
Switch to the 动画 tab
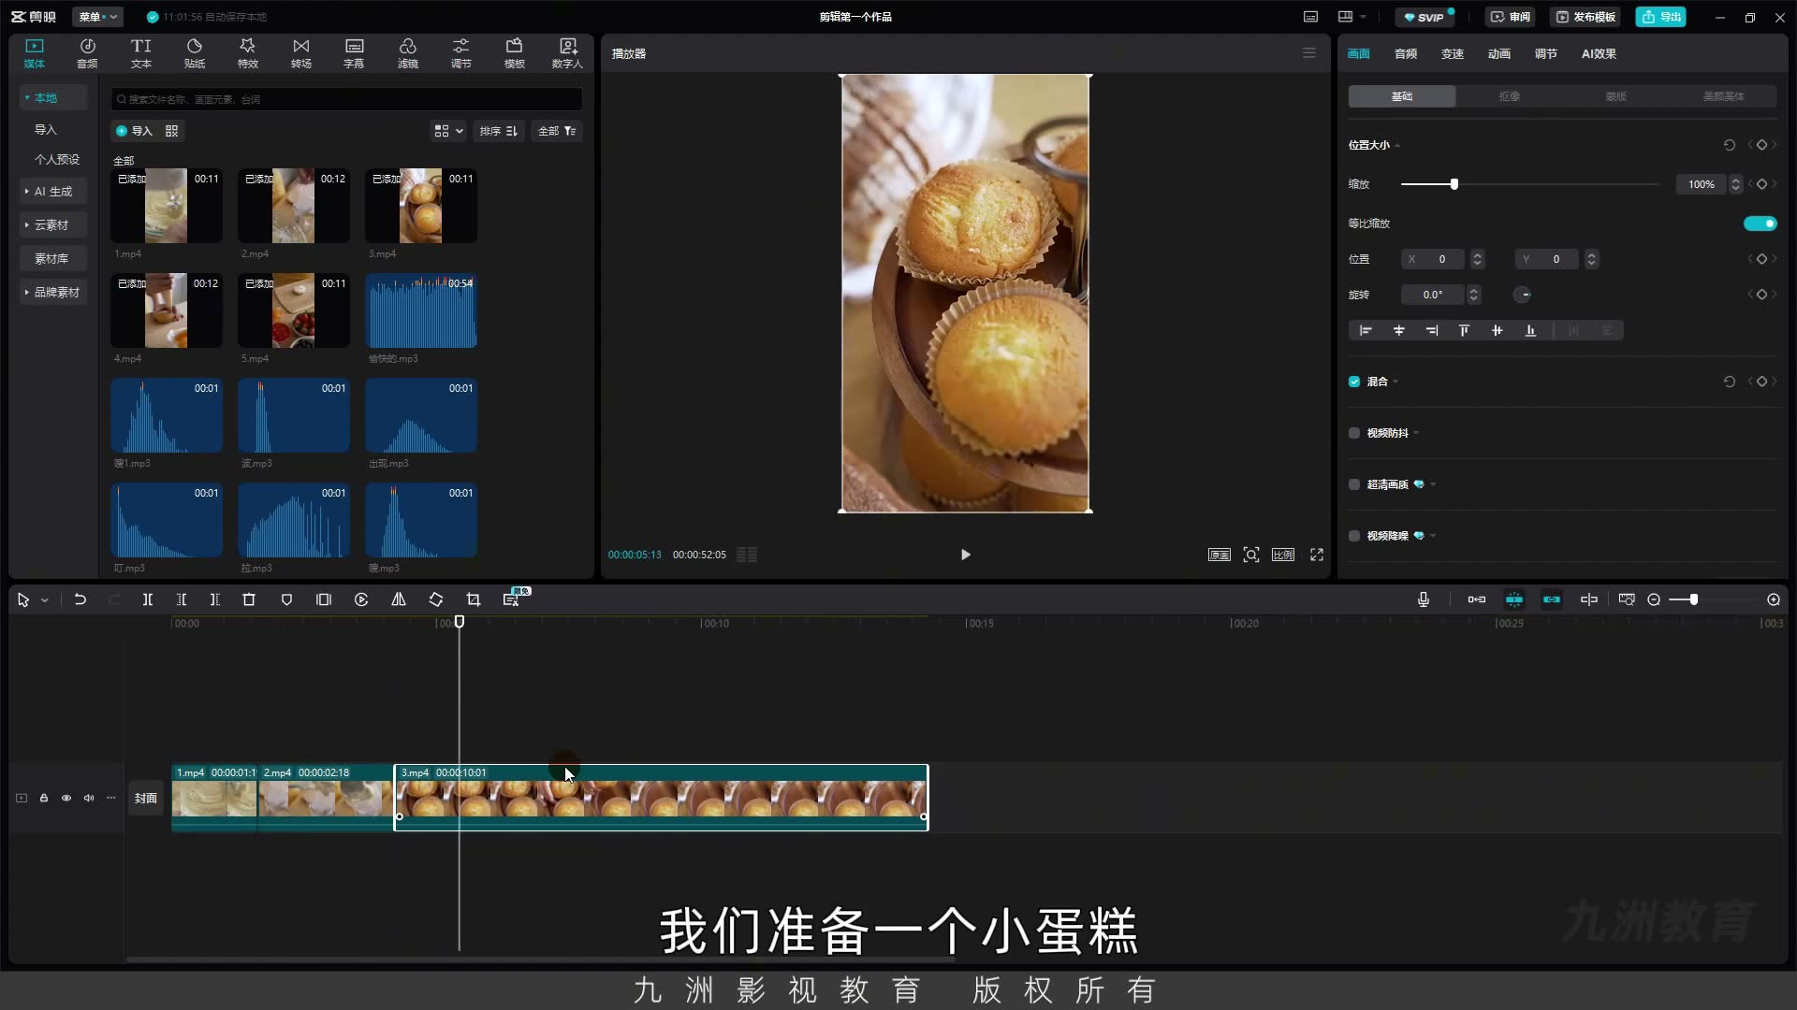click(1498, 54)
